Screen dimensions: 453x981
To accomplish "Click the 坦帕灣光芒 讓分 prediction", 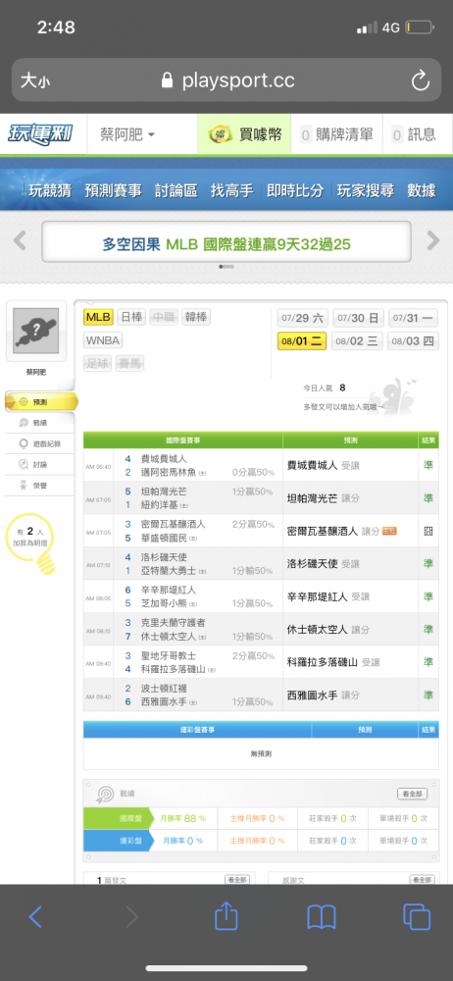I will pos(323,498).
